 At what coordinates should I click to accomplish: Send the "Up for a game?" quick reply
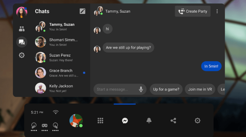point(166,89)
